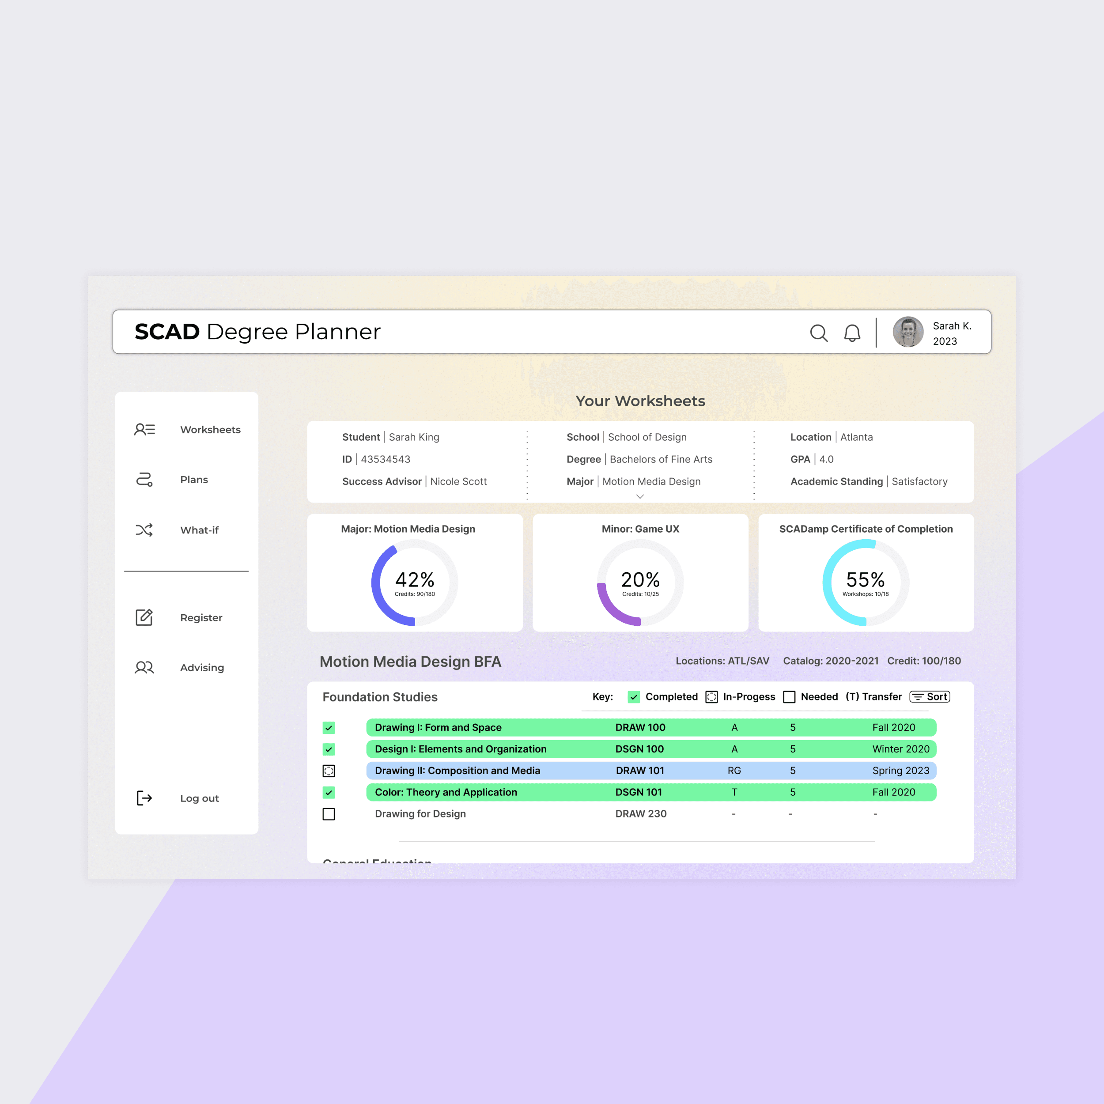Toggle checkbox for Design I: Elements and Organization

click(x=329, y=749)
